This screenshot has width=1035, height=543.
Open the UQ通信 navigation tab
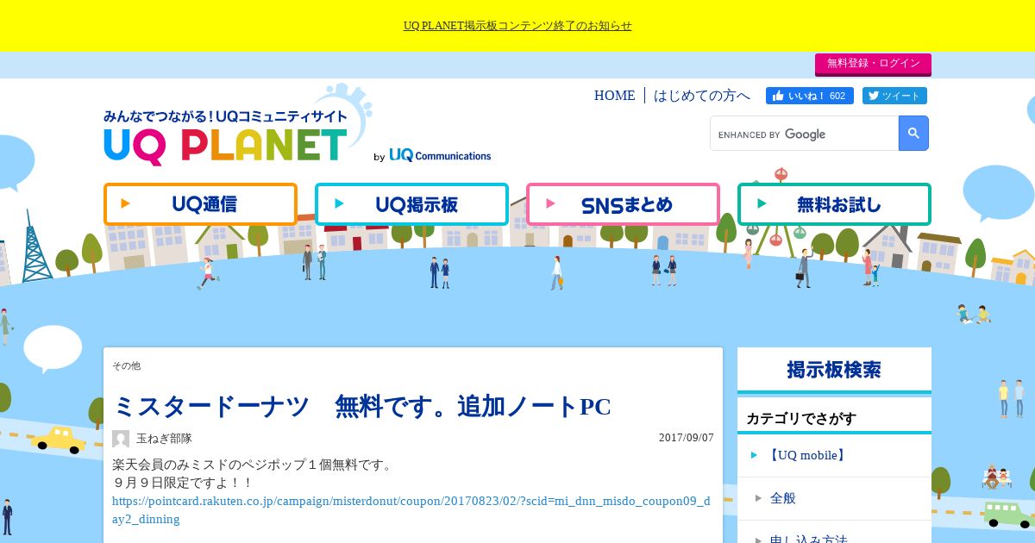tap(200, 204)
